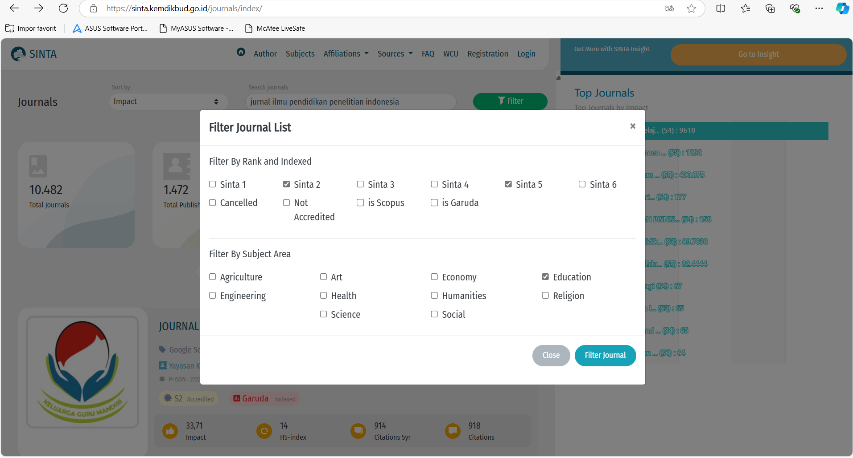Click the browser back arrow
This screenshot has width=853, height=458.
tap(14, 8)
